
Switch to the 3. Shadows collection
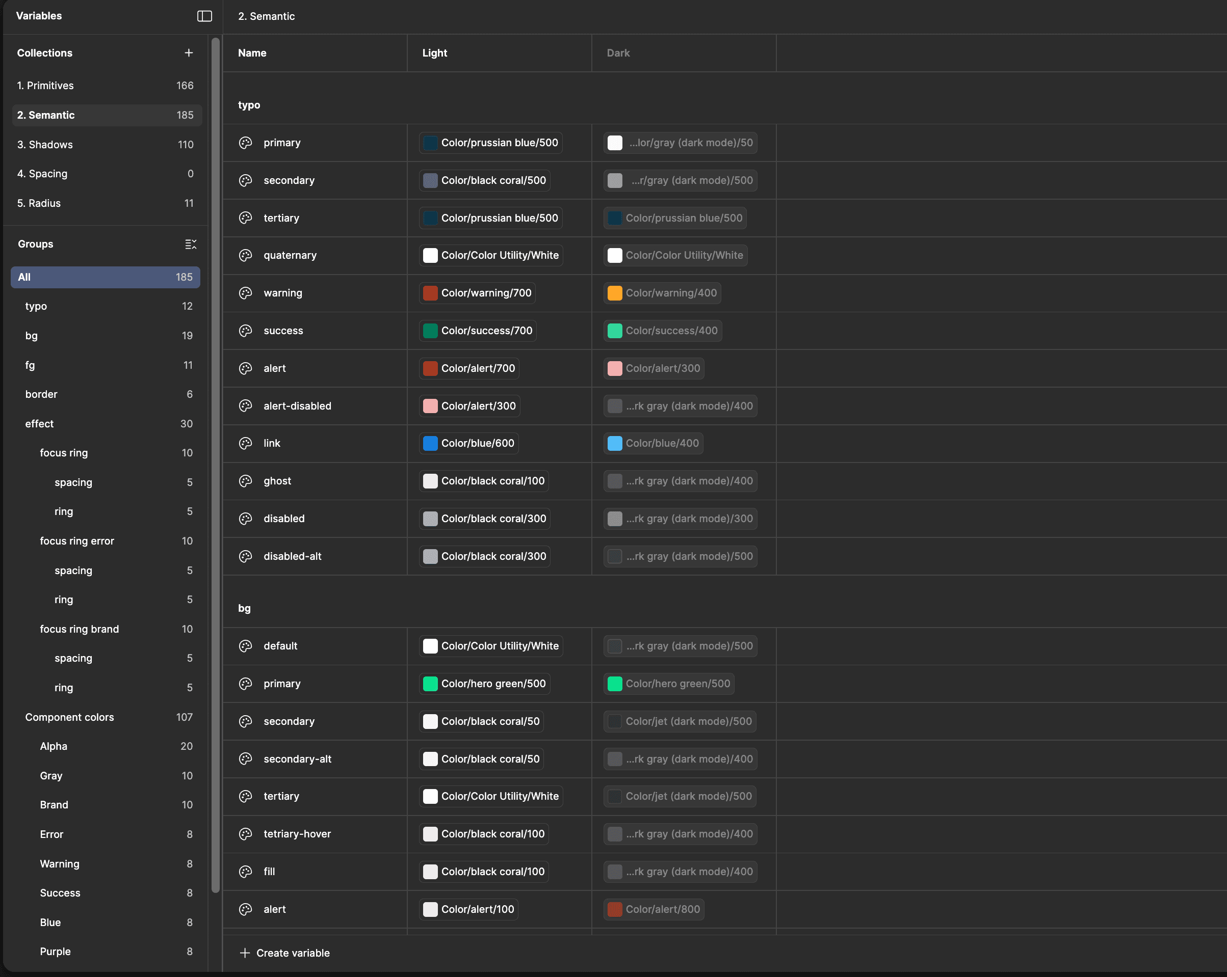tap(45, 145)
